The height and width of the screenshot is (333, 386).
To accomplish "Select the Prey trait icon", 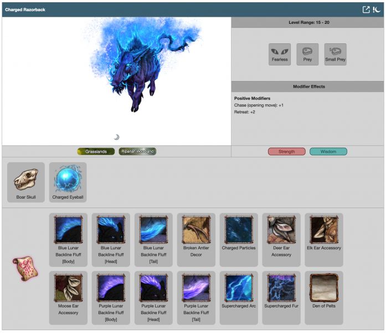I will 307,54.
